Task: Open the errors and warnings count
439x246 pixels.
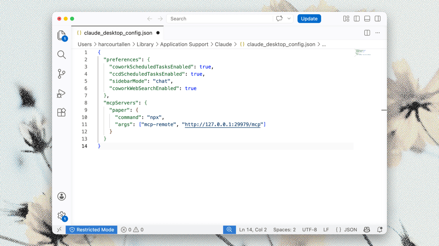Action: click(132, 230)
